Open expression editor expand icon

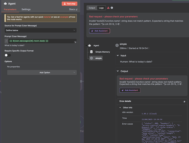click(x=75, y=42)
